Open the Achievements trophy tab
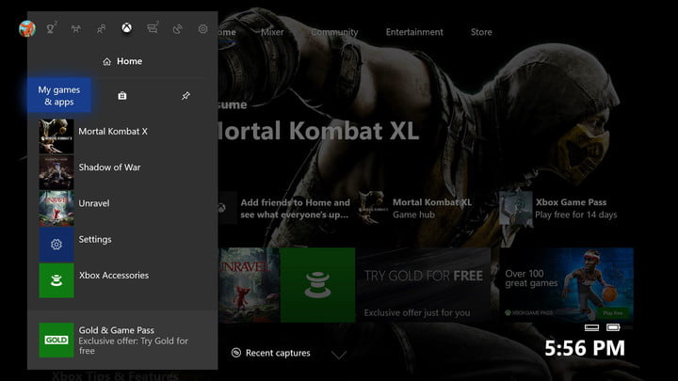 51,28
